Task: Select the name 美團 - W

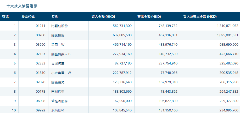Action: coord(58,45)
